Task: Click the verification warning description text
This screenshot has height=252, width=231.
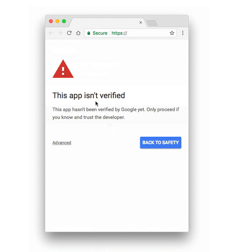Action: (x=115, y=113)
